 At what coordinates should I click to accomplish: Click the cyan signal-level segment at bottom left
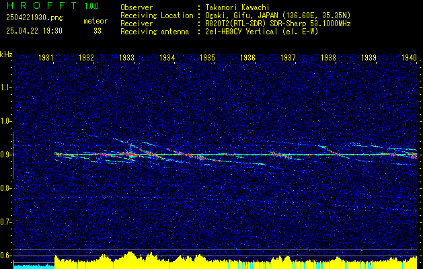34,266
